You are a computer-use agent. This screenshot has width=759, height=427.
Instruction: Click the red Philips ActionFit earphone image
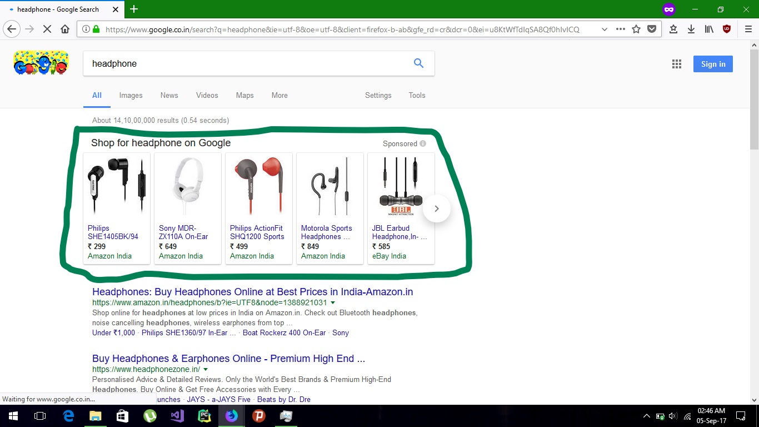pyautogui.click(x=259, y=186)
